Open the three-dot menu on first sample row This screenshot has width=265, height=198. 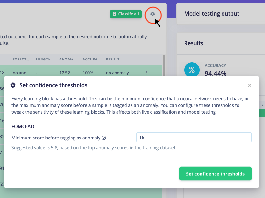(146, 73)
